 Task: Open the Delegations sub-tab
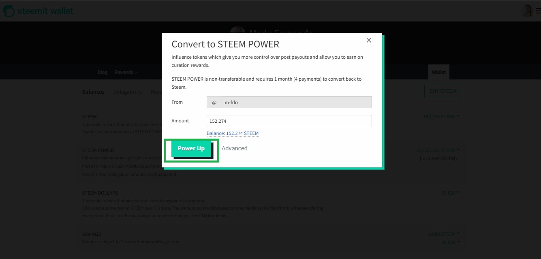click(x=128, y=92)
